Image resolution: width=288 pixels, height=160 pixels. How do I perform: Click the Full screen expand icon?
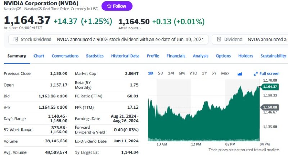[x=256, y=74]
